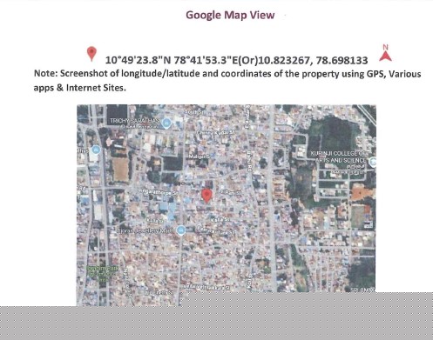Click the TRICHY SARATHAS map label
The image size is (433, 340).
(134, 121)
